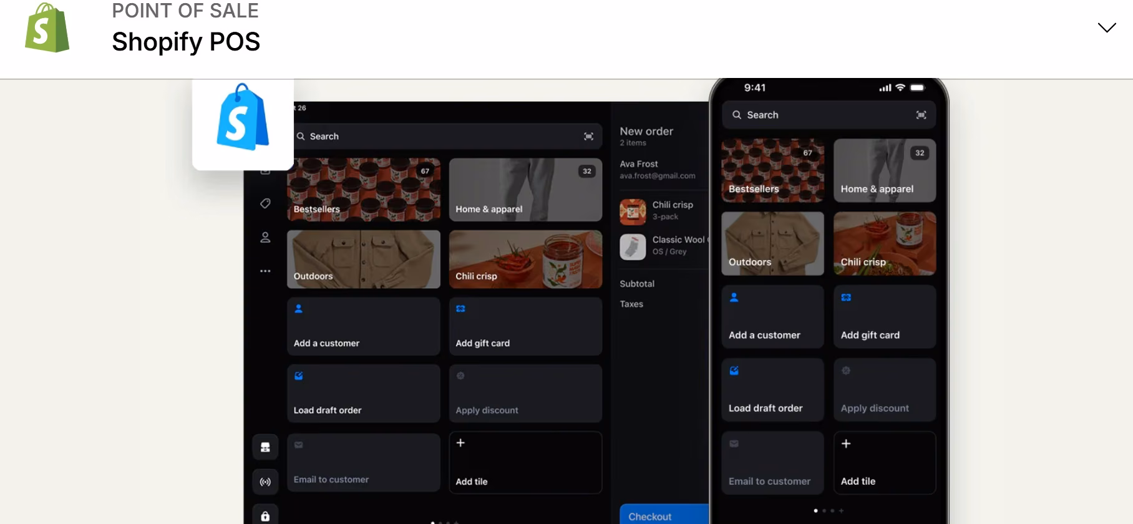The width and height of the screenshot is (1133, 524).
Task: Click the storefront icon in tablet sidebar
Action: [x=265, y=447]
